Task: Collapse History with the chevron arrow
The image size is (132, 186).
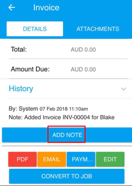Action: 123,89
